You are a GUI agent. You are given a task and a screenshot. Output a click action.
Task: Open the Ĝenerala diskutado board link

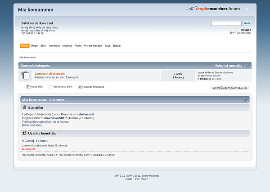click(x=49, y=74)
